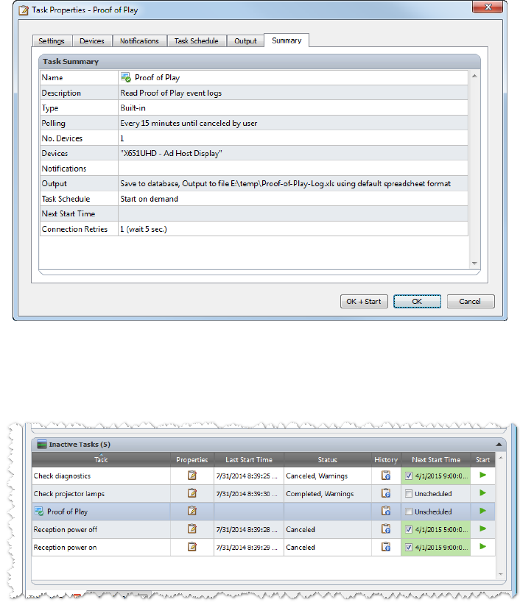
Task: Click the Proof of Play icon in task list
Action: (38, 512)
